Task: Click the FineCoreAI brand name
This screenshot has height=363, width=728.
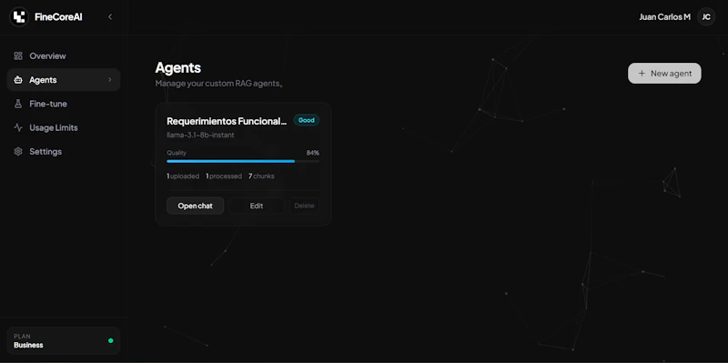Action: tap(58, 17)
